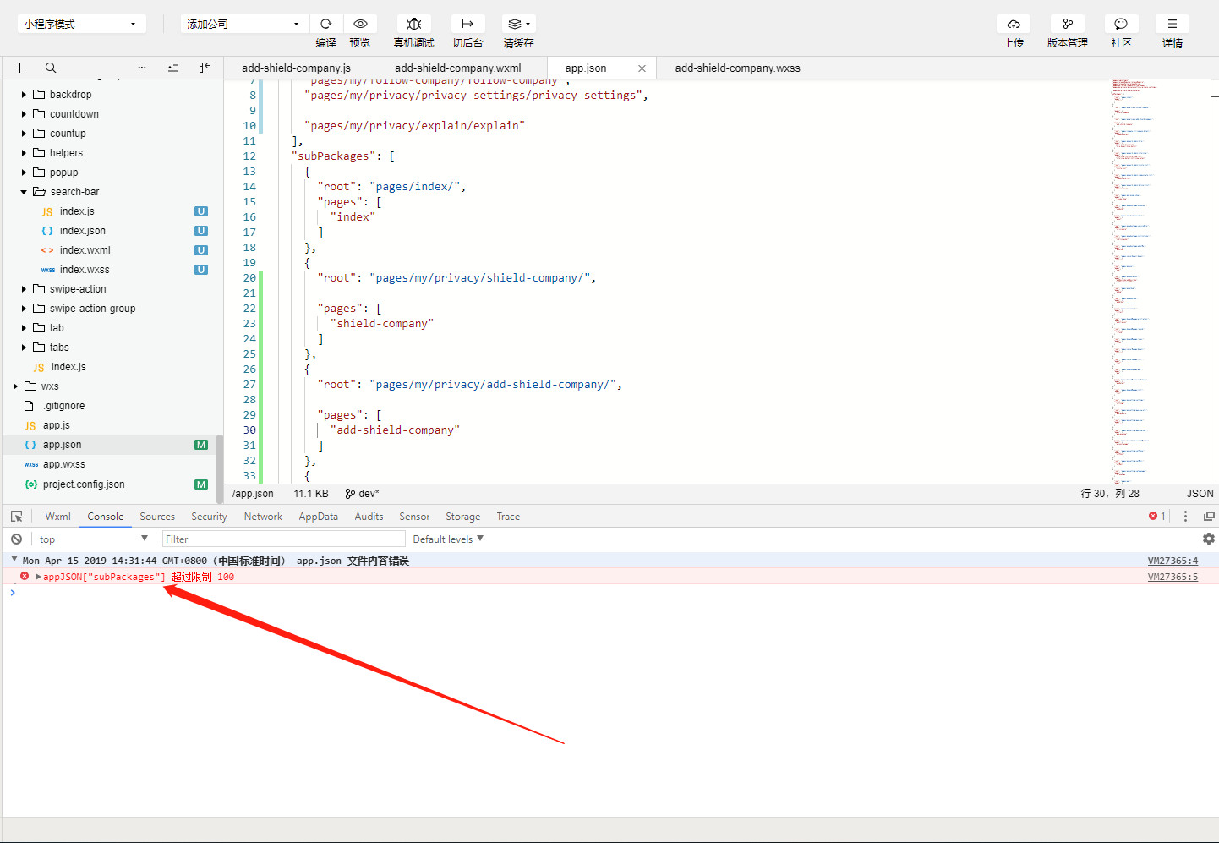
Task: Click the file tree filter lines icon
Action: click(x=173, y=68)
